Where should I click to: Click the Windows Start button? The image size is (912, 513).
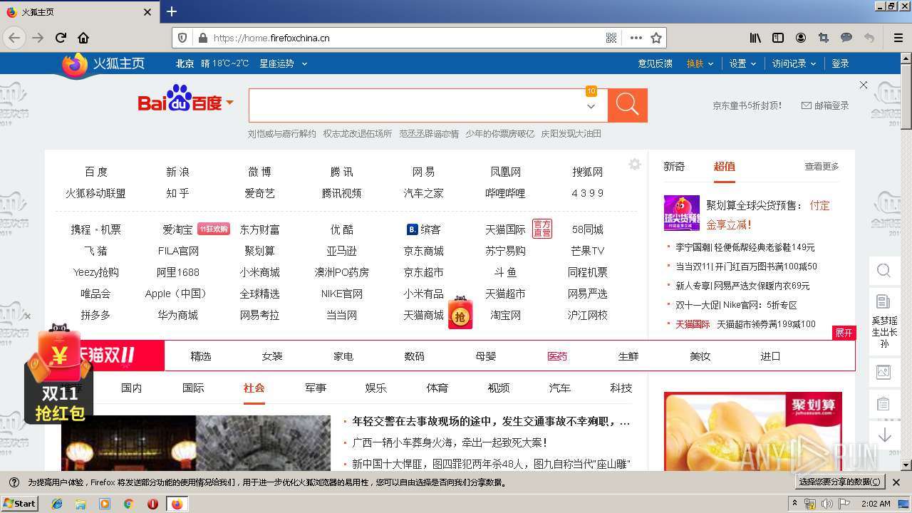click(x=20, y=504)
